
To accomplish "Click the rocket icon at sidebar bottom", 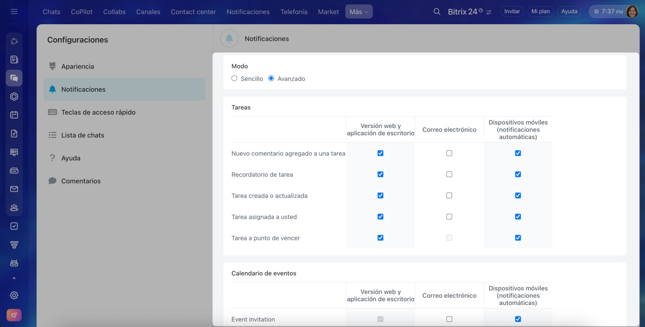I will tap(14, 315).
